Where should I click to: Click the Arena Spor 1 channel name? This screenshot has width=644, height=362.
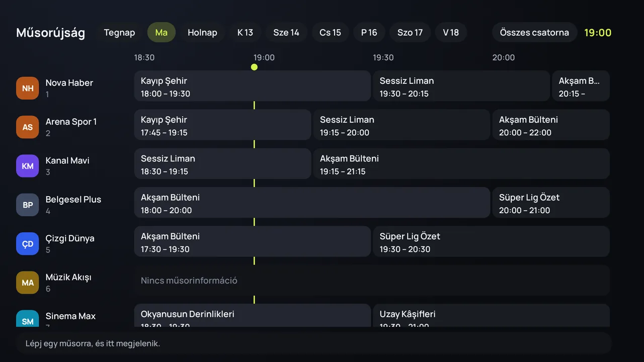tap(71, 122)
